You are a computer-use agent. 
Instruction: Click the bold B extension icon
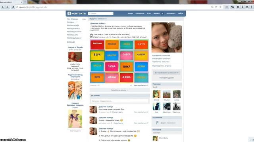[x=238, y=7]
